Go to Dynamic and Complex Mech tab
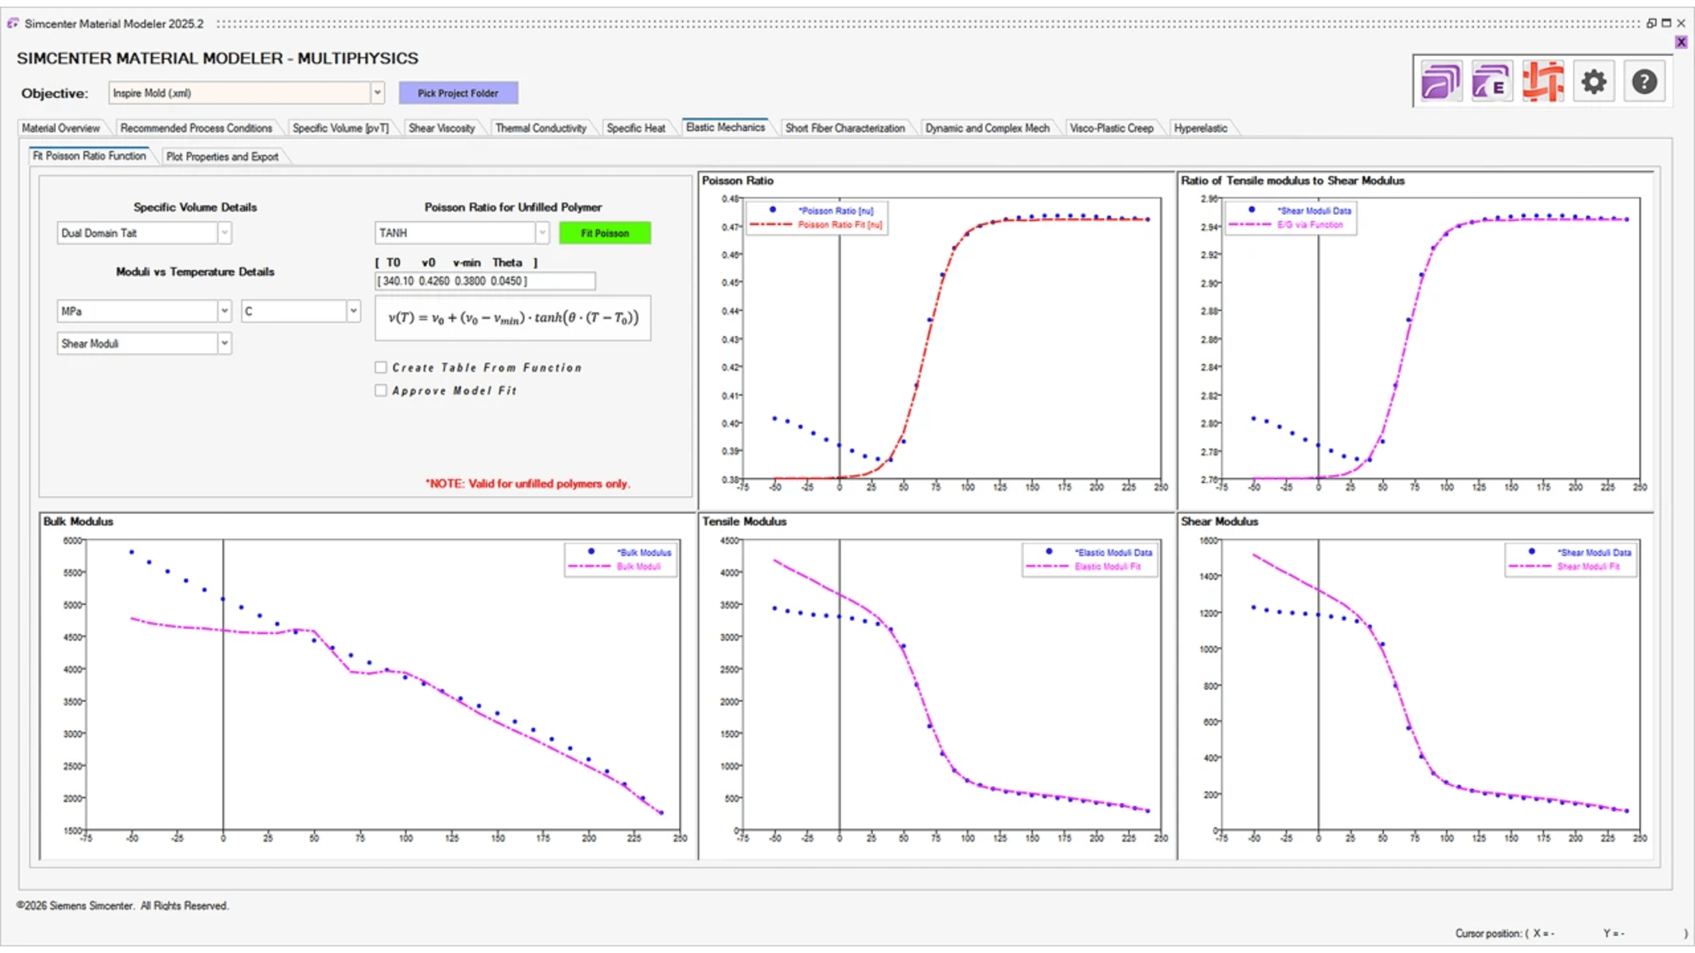The height and width of the screenshot is (953, 1695). [x=987, y=128]
